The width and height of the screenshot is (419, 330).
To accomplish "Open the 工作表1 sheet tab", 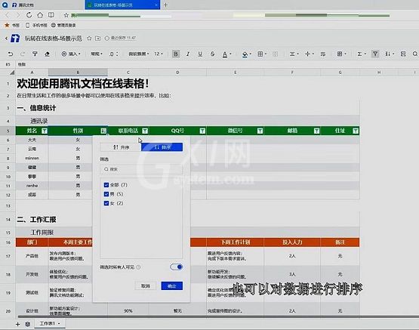I will point(50,324).
